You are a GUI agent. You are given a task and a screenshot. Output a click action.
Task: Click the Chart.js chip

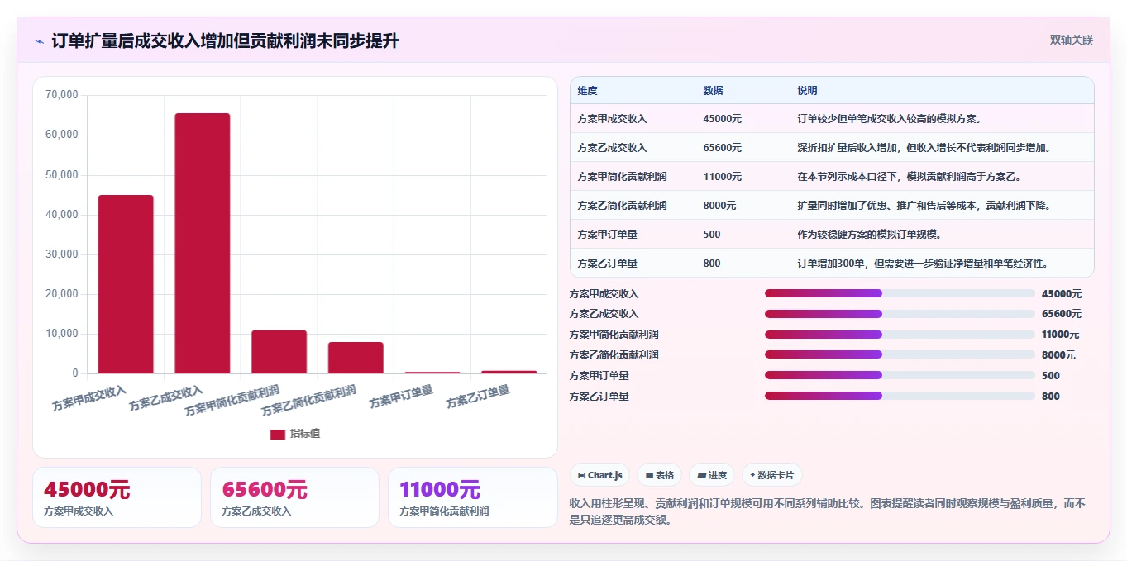click(x=599, y=475)
